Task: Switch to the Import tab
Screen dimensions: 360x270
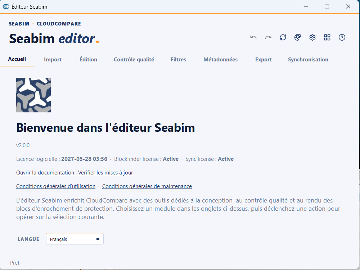Action: 53,60
